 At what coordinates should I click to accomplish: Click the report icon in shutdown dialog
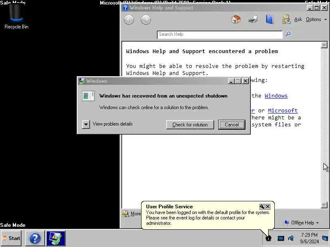click(88, 96)
